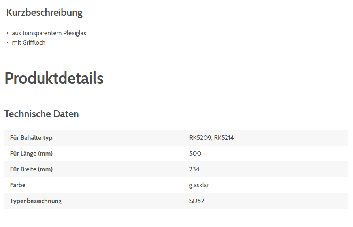Click the length value 500
The image size is (353, 227).
tap(195, 154)
